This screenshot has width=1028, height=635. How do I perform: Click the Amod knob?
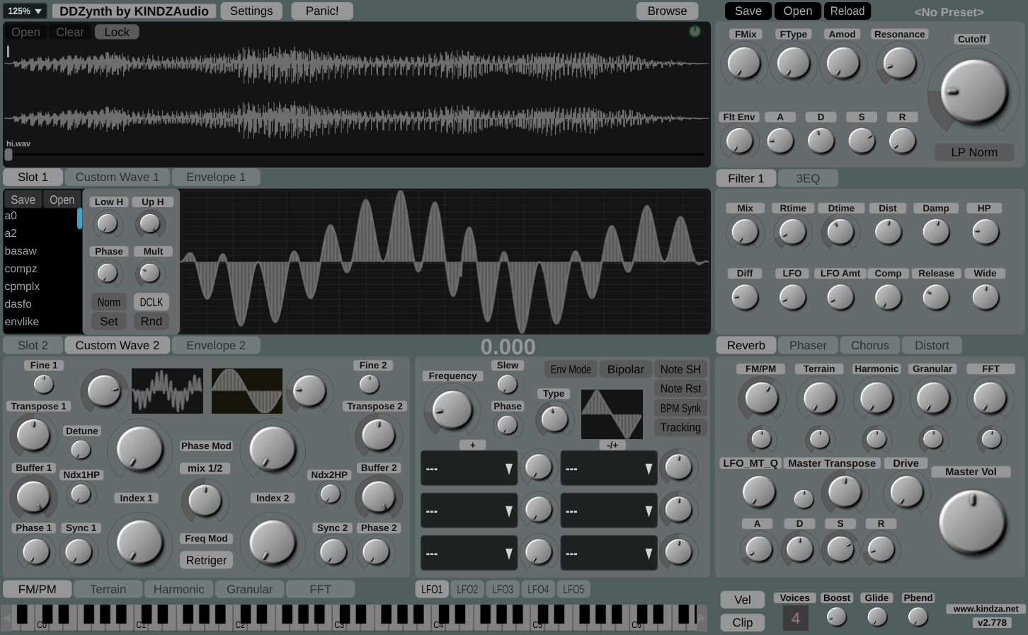[x=843, y=64]
